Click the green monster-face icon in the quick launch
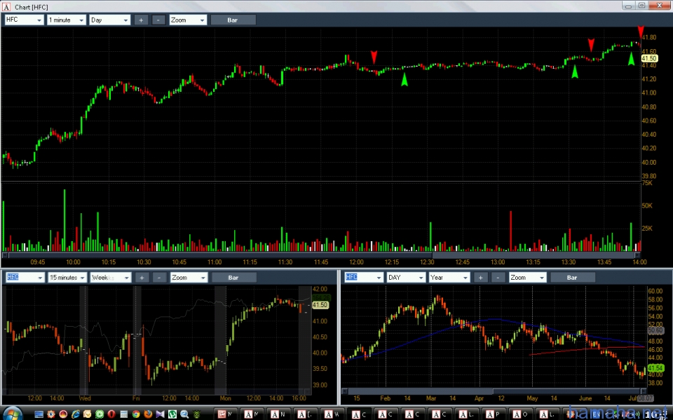673x420 pixels. [197, 414]
